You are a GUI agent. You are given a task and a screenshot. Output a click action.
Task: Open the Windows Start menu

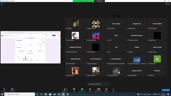2,94
